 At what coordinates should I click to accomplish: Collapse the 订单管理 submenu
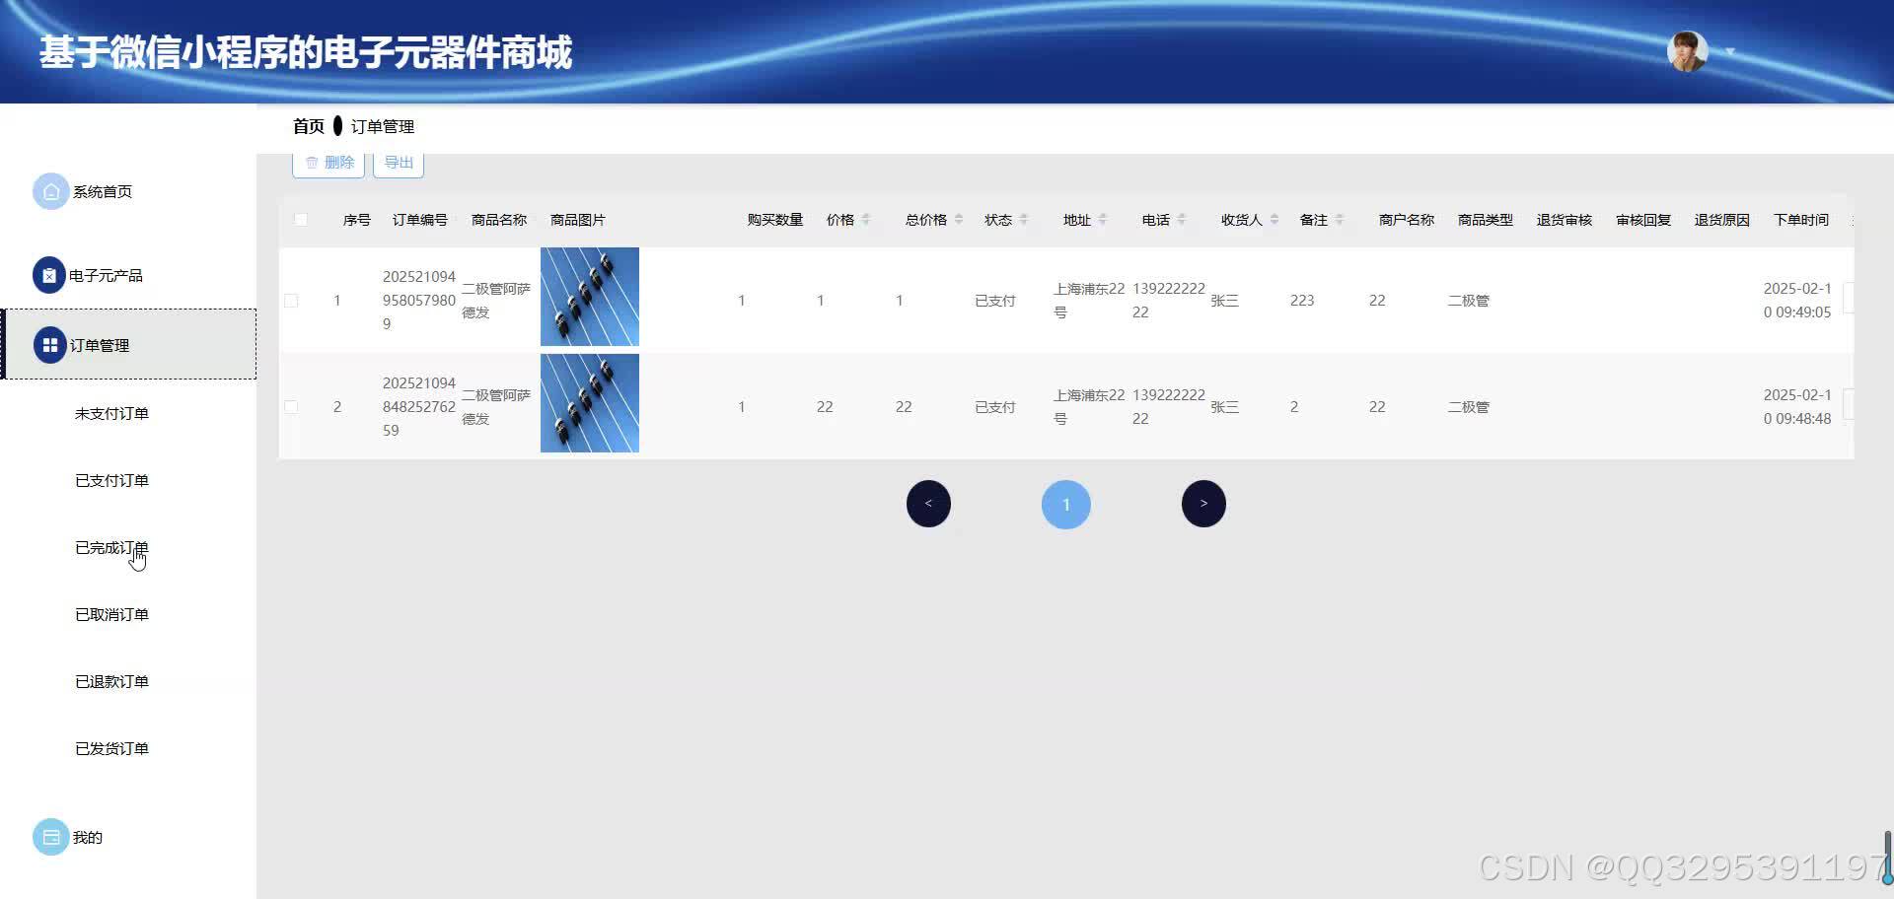coord(99,345)
